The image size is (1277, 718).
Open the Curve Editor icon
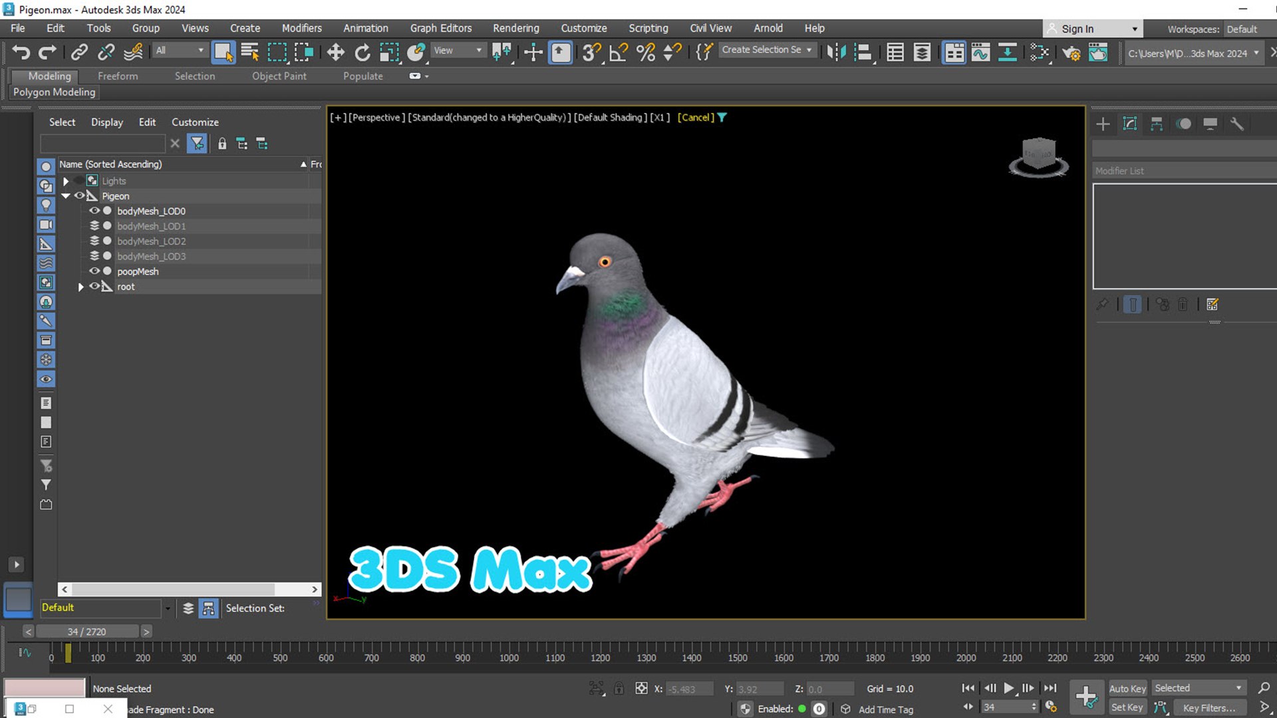pos(980,52)
